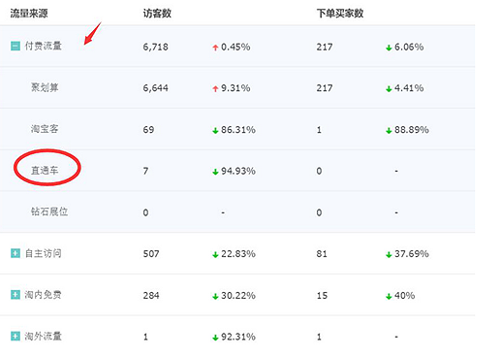500x357 pixels.
Task: Click the 访客数 column header
Action: pyautogui.click(x=157, y=14)
